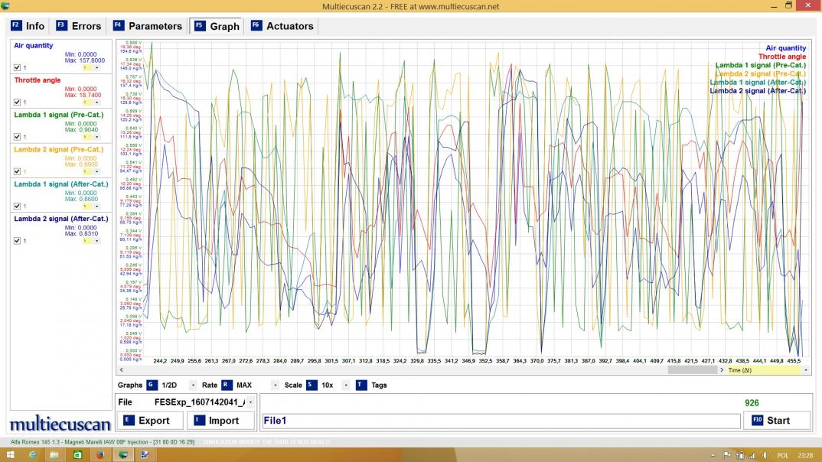Click the Tags label
The width and height of the screenshot is (822, 462).
379,385
